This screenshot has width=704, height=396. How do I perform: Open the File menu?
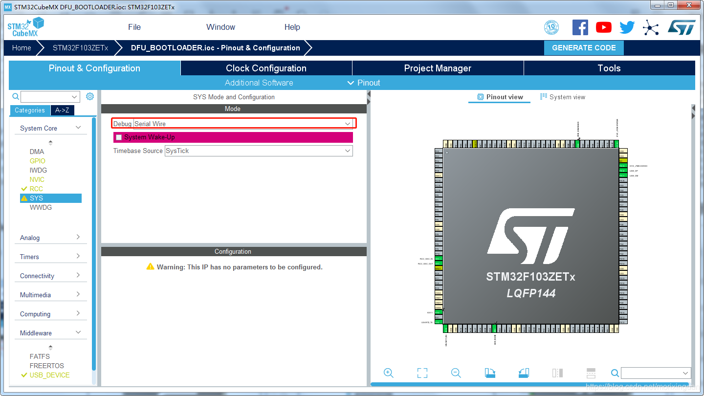(134, 27)
